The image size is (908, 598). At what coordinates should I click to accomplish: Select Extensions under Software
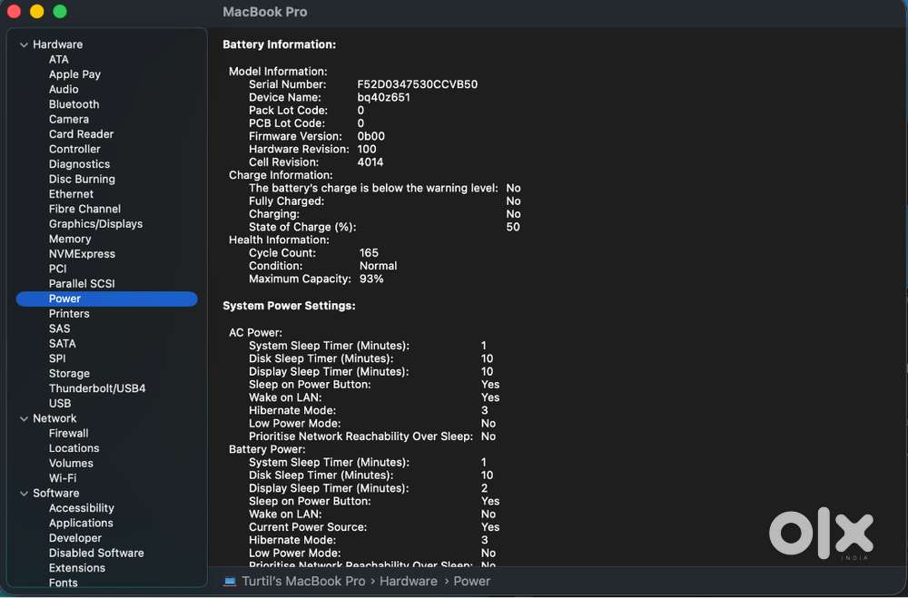[77, 568]
